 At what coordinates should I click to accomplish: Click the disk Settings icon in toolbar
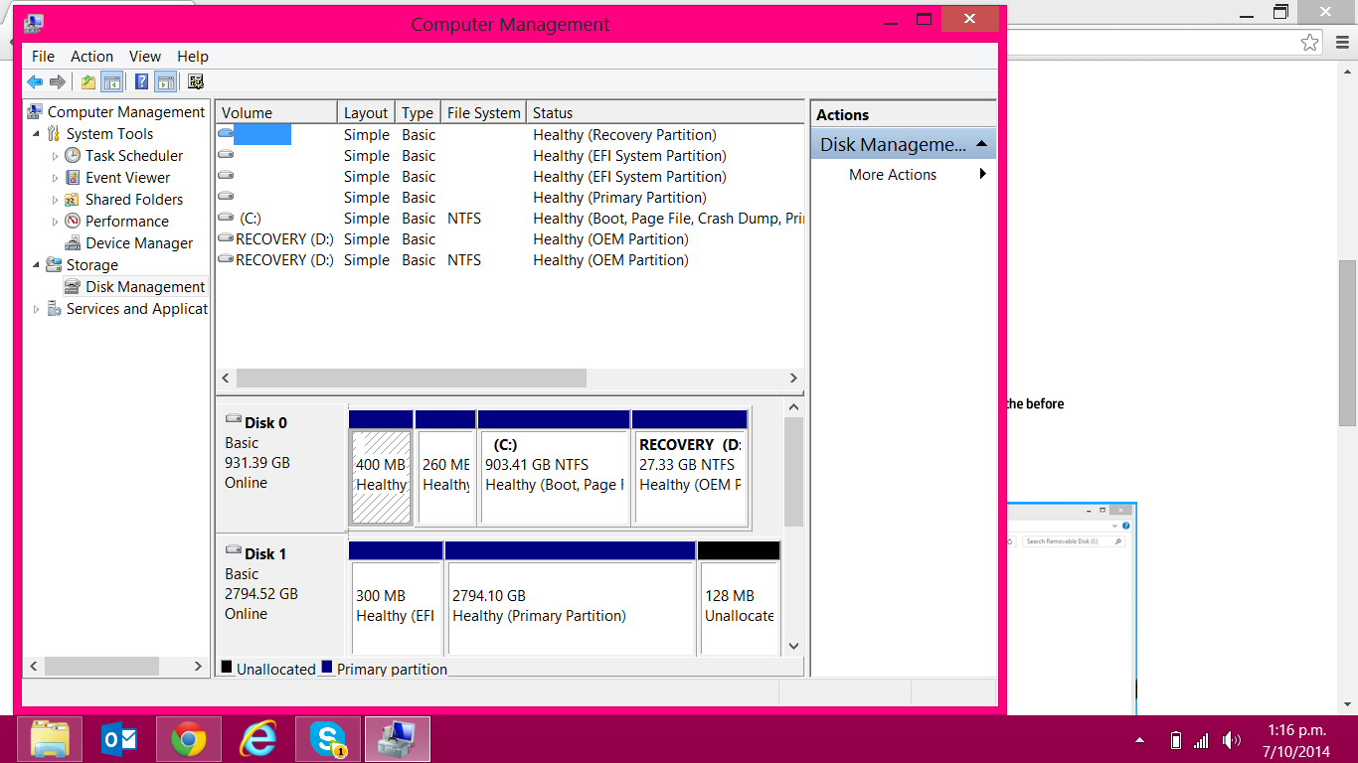coord(196,82)
